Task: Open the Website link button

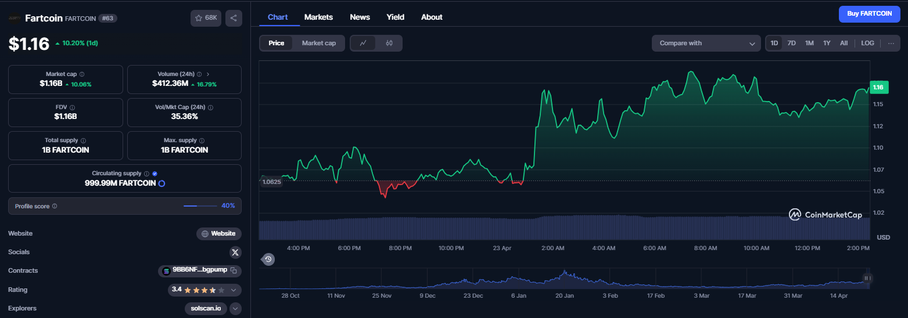Action: (219, 234)
